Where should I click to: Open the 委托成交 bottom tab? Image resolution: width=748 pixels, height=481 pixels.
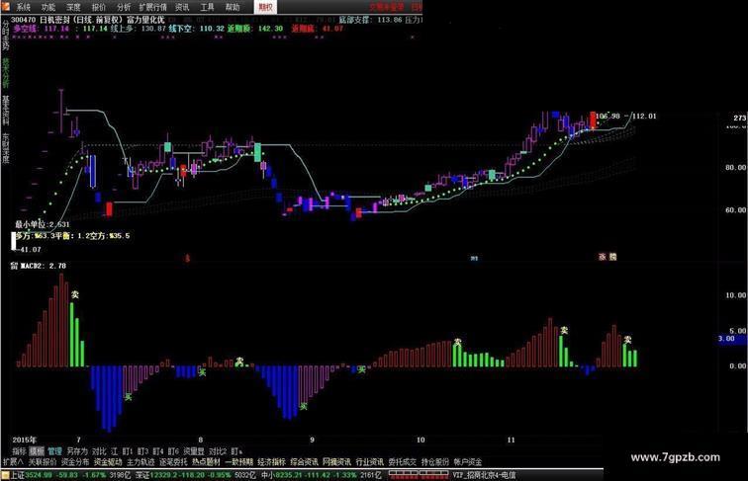tap(402, 462)
